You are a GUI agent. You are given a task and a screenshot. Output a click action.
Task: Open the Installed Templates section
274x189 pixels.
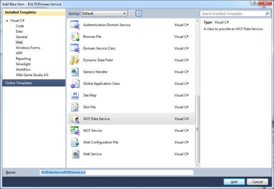(34, 12)
